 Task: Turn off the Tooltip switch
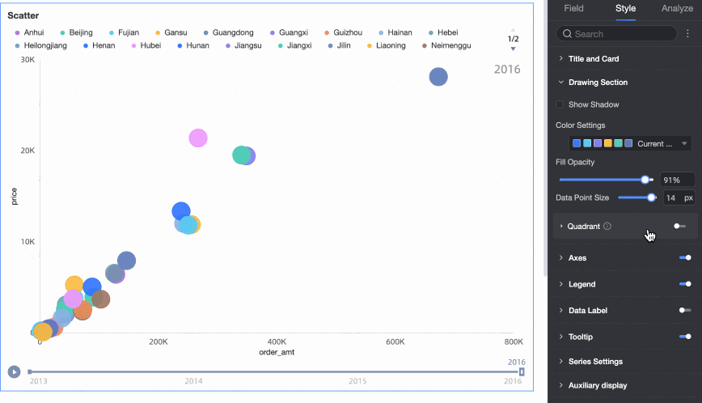tap(685, 337)
